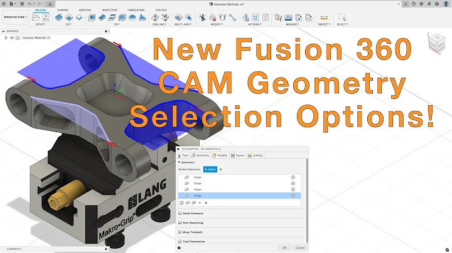Click the New Setup folder icon
This screenshot has height=253, width=452.
point(36,18)
